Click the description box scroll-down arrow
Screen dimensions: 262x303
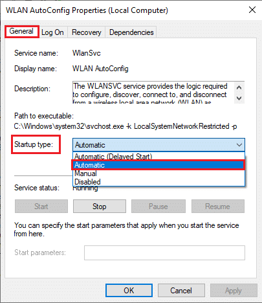[239, 98]
